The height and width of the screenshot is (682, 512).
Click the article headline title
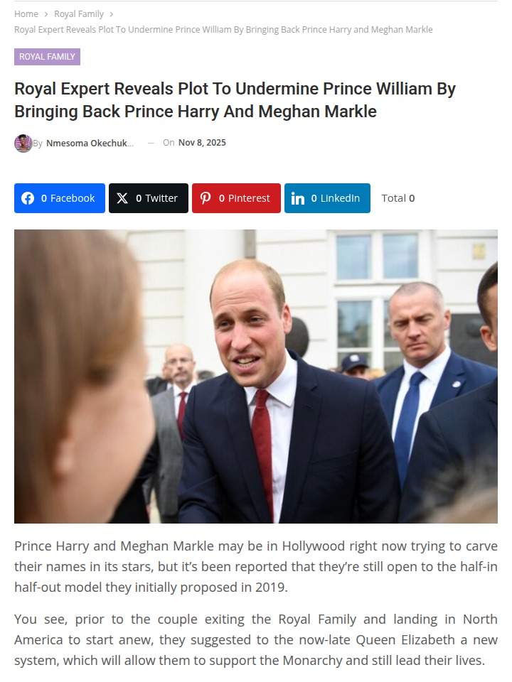(x=235, y=100)
